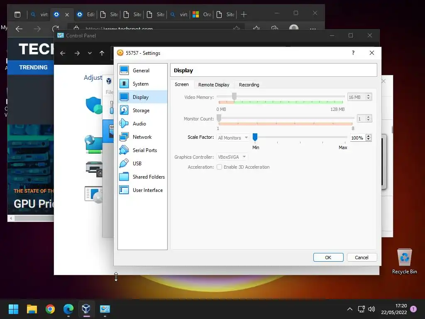Increase Scale Factor percent spinner
The height and width of the screenshot is (319, 425).
tap(369, 136)
